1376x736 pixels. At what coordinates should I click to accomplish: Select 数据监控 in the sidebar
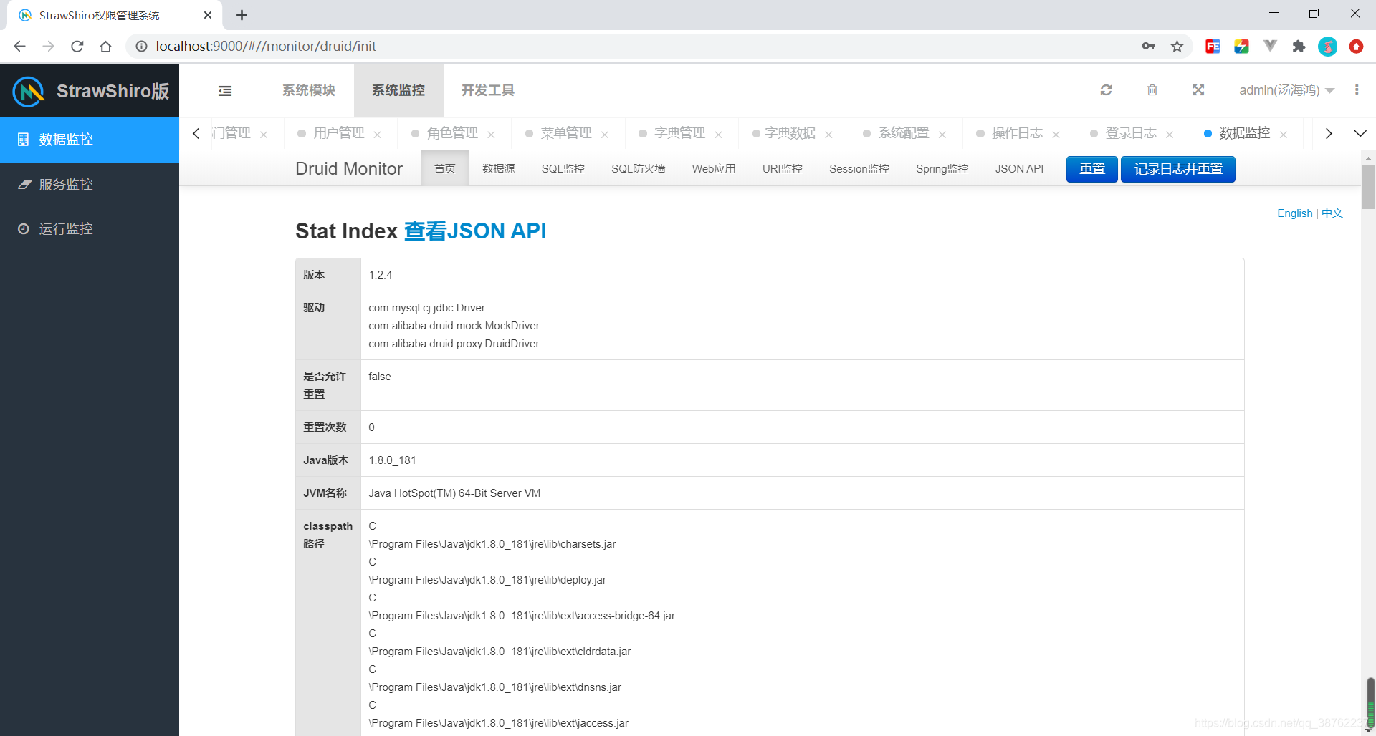tap(90, 140)
